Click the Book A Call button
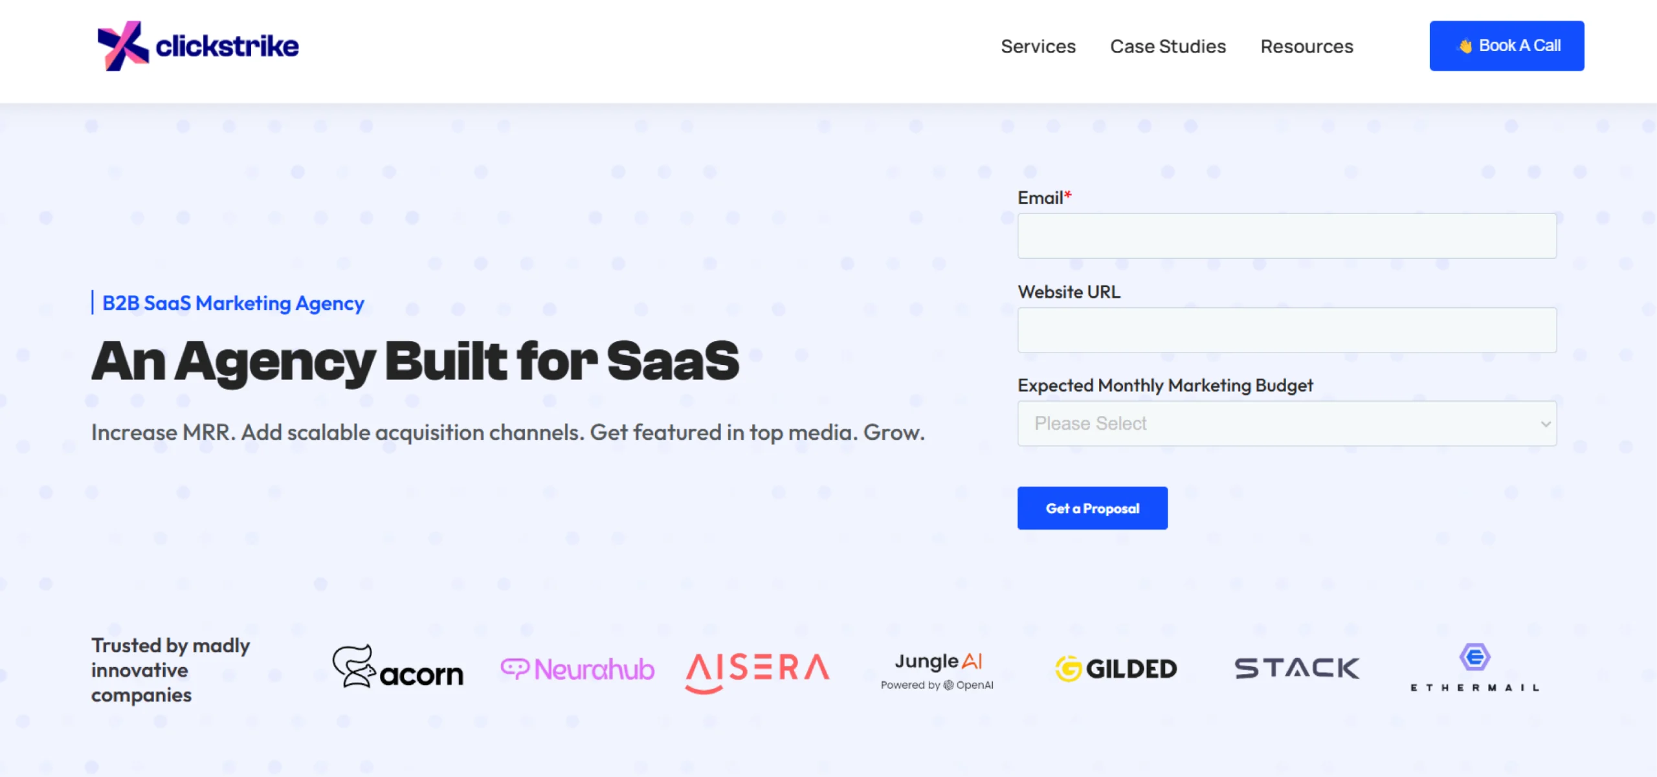This screenshot has width=1657, height=777. click(1507, 46)
